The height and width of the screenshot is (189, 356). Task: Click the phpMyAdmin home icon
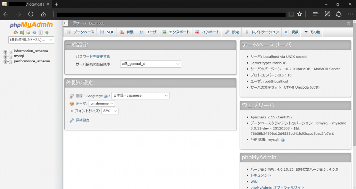[x=16, y=33]
